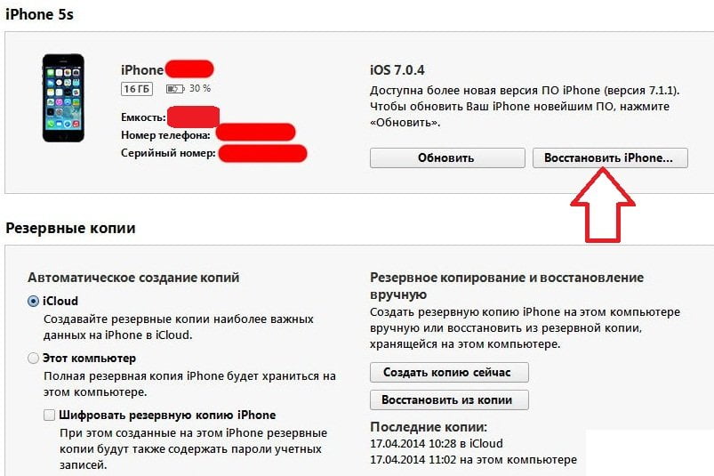Click the iOS 7.0.4 version heading

pos(397,70)
